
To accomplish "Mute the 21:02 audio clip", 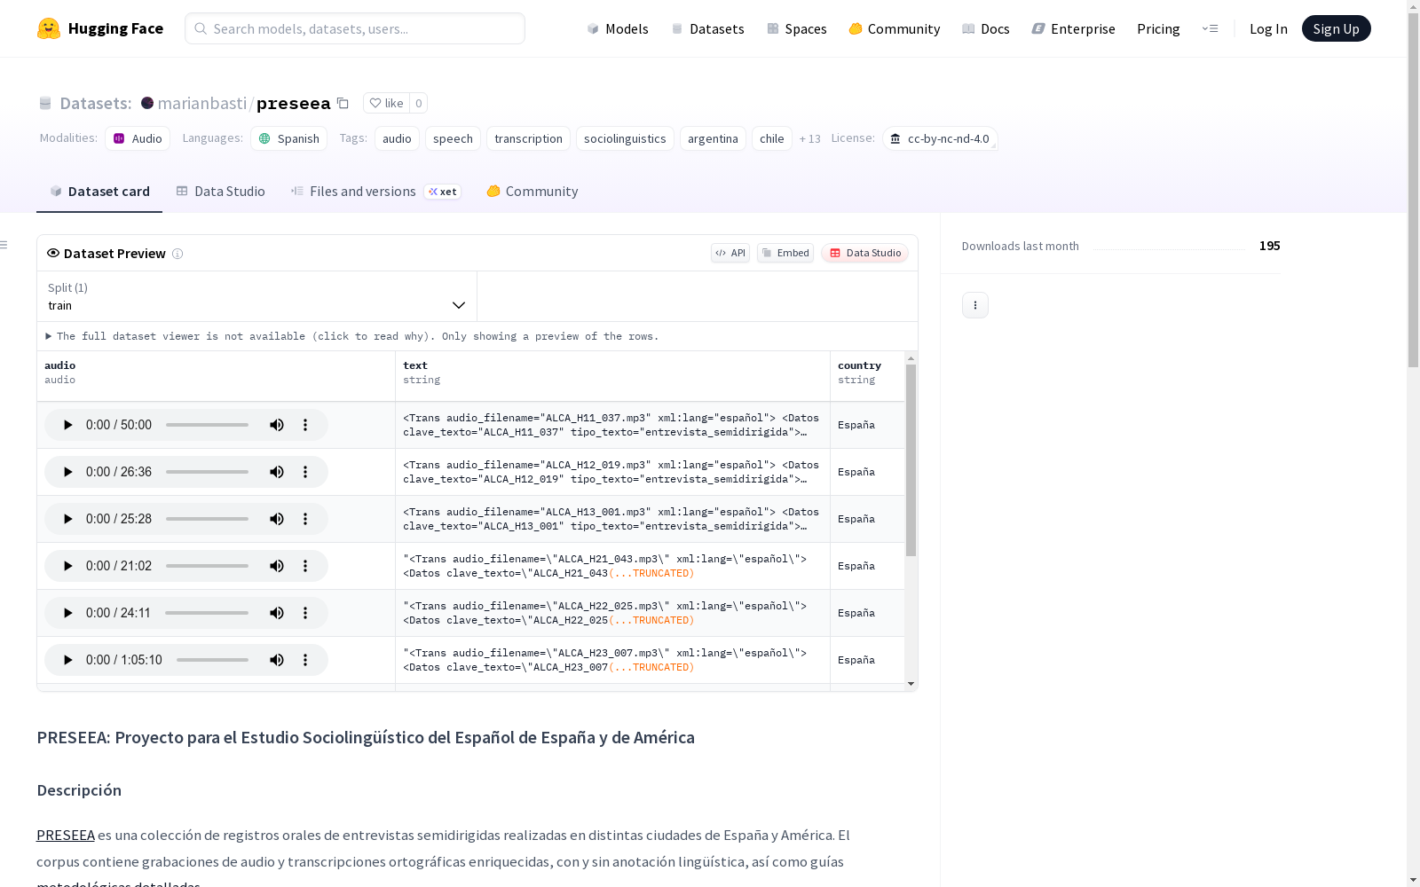I will tap(277, 566).
